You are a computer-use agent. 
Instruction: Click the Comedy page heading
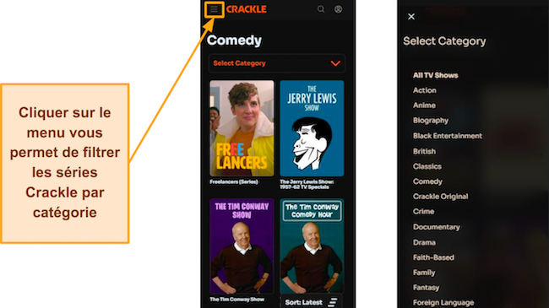point(234,41)
